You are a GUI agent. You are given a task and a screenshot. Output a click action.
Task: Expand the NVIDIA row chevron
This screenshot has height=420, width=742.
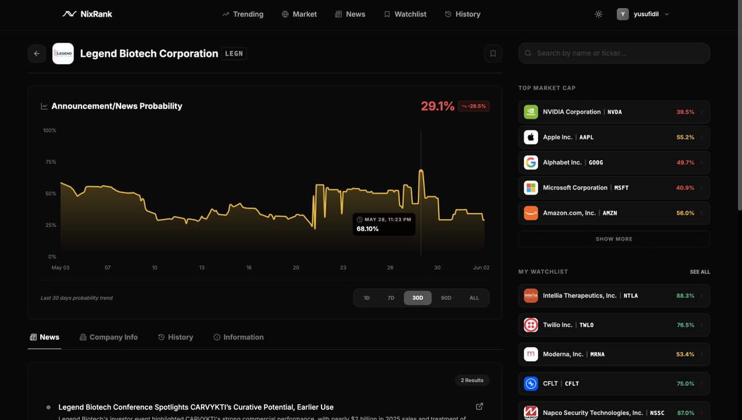[x=702, y=112]
